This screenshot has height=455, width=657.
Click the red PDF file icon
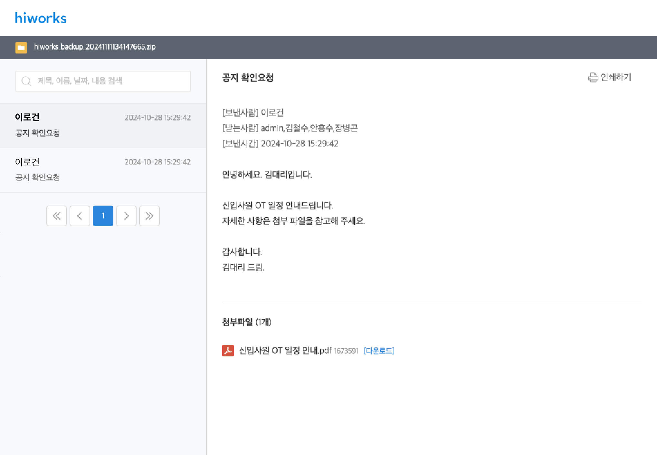coord(228,351)
